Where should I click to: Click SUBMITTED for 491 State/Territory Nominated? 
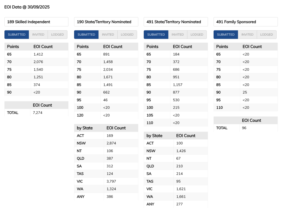click(x=156, y=35)
